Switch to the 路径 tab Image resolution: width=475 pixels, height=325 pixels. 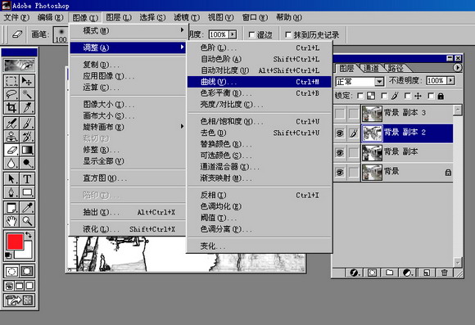coord(396,68)
